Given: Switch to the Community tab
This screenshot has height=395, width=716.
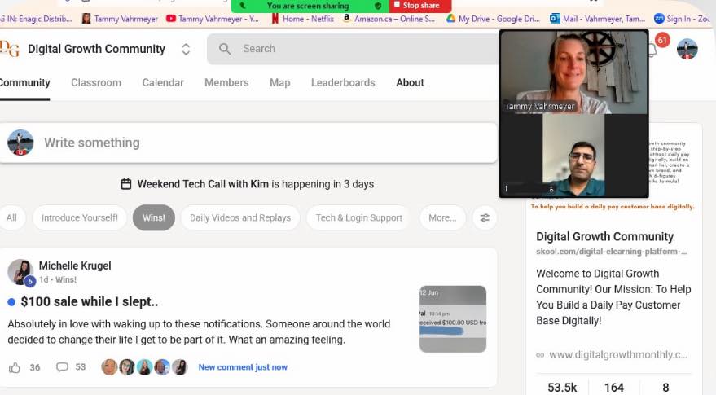Looking at the screenshot, I should click(x=24, y=82).
